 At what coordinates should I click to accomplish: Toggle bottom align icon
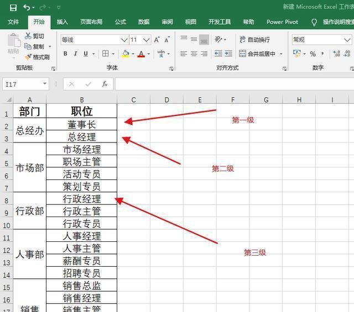click(204, 39)
